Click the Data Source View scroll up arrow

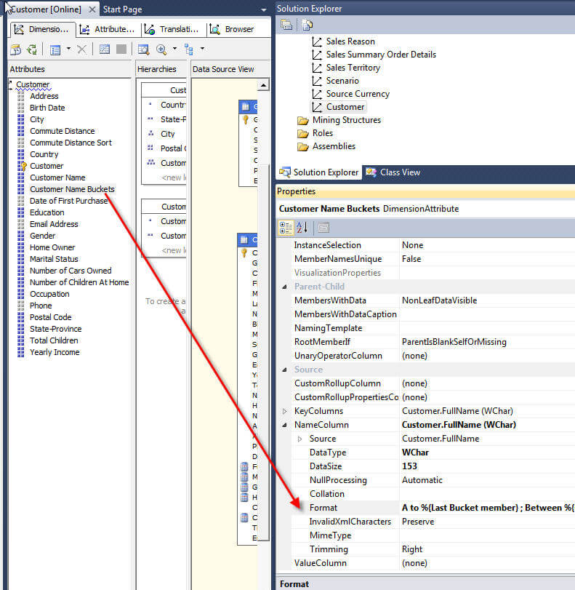click(x=263, y=85)
